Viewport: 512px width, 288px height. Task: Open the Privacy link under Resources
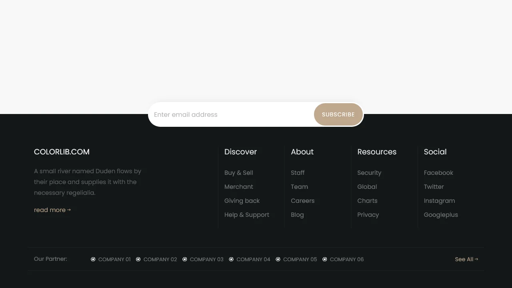pyautogui.click(x=368, y=215)
